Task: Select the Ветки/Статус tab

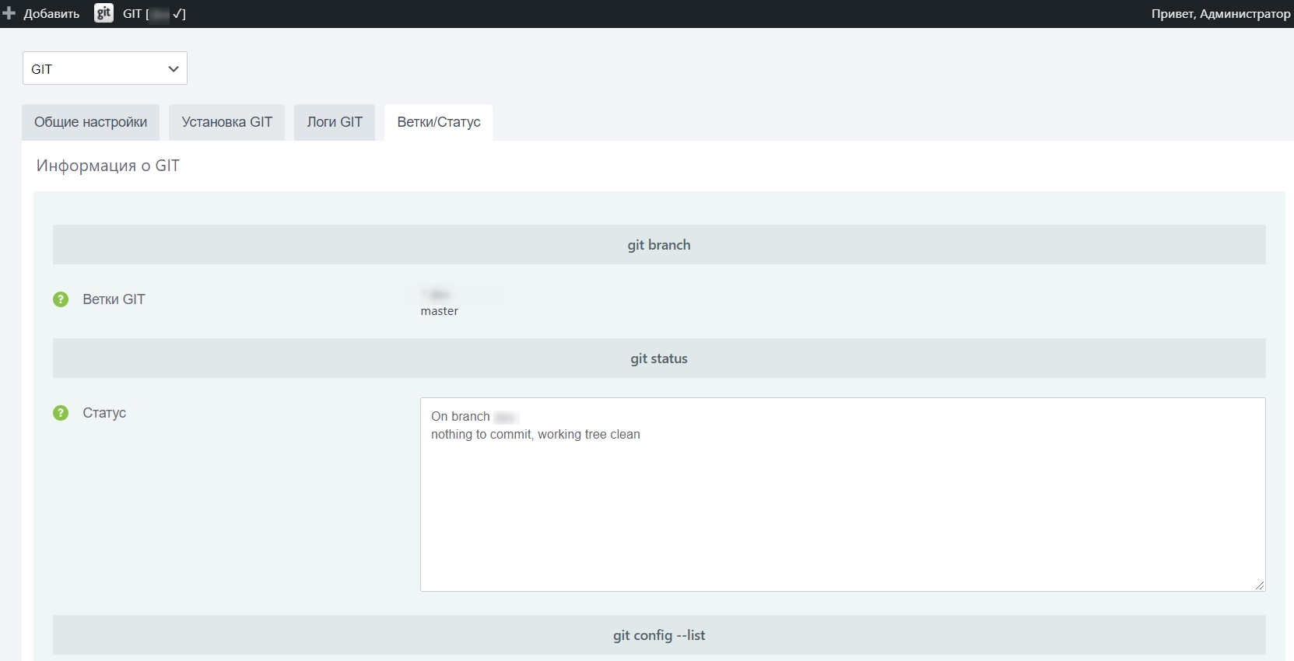Action: click(439, 122)
